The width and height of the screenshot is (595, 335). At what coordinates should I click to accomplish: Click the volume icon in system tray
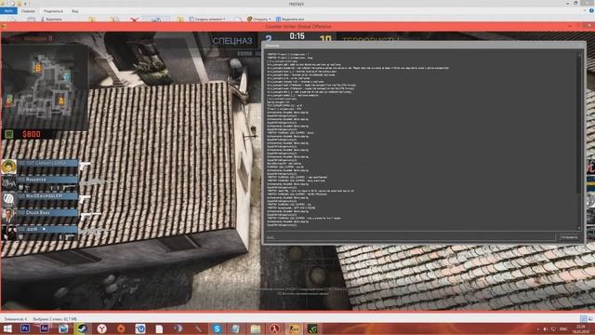point(546,328)
